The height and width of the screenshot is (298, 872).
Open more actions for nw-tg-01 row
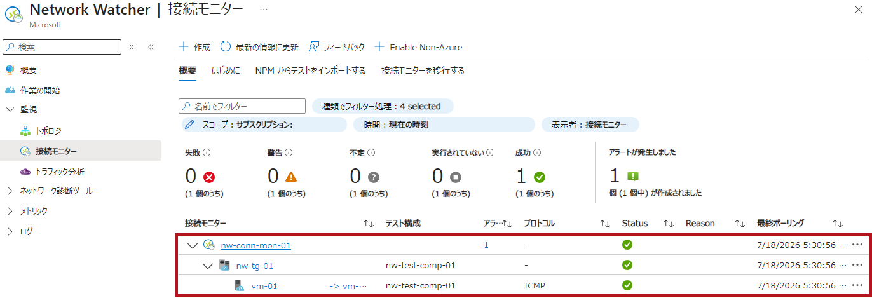tap(857, 265)
